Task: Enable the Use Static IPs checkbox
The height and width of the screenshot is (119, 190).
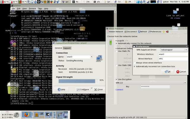Action: [116, 51]
